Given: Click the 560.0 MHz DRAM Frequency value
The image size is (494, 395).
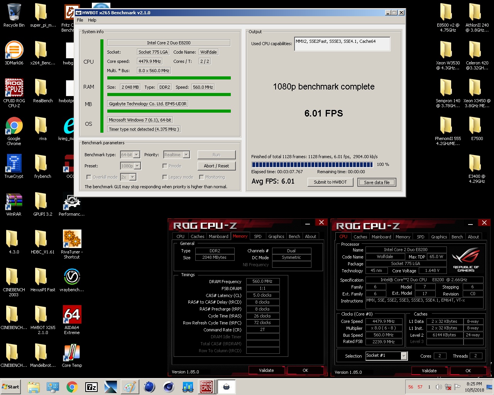Looking at the screenshot, I should pos(262,281).
